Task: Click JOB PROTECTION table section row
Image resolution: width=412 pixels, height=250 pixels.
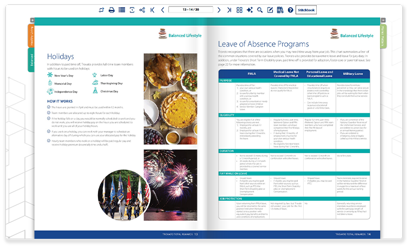Action: 294,199
